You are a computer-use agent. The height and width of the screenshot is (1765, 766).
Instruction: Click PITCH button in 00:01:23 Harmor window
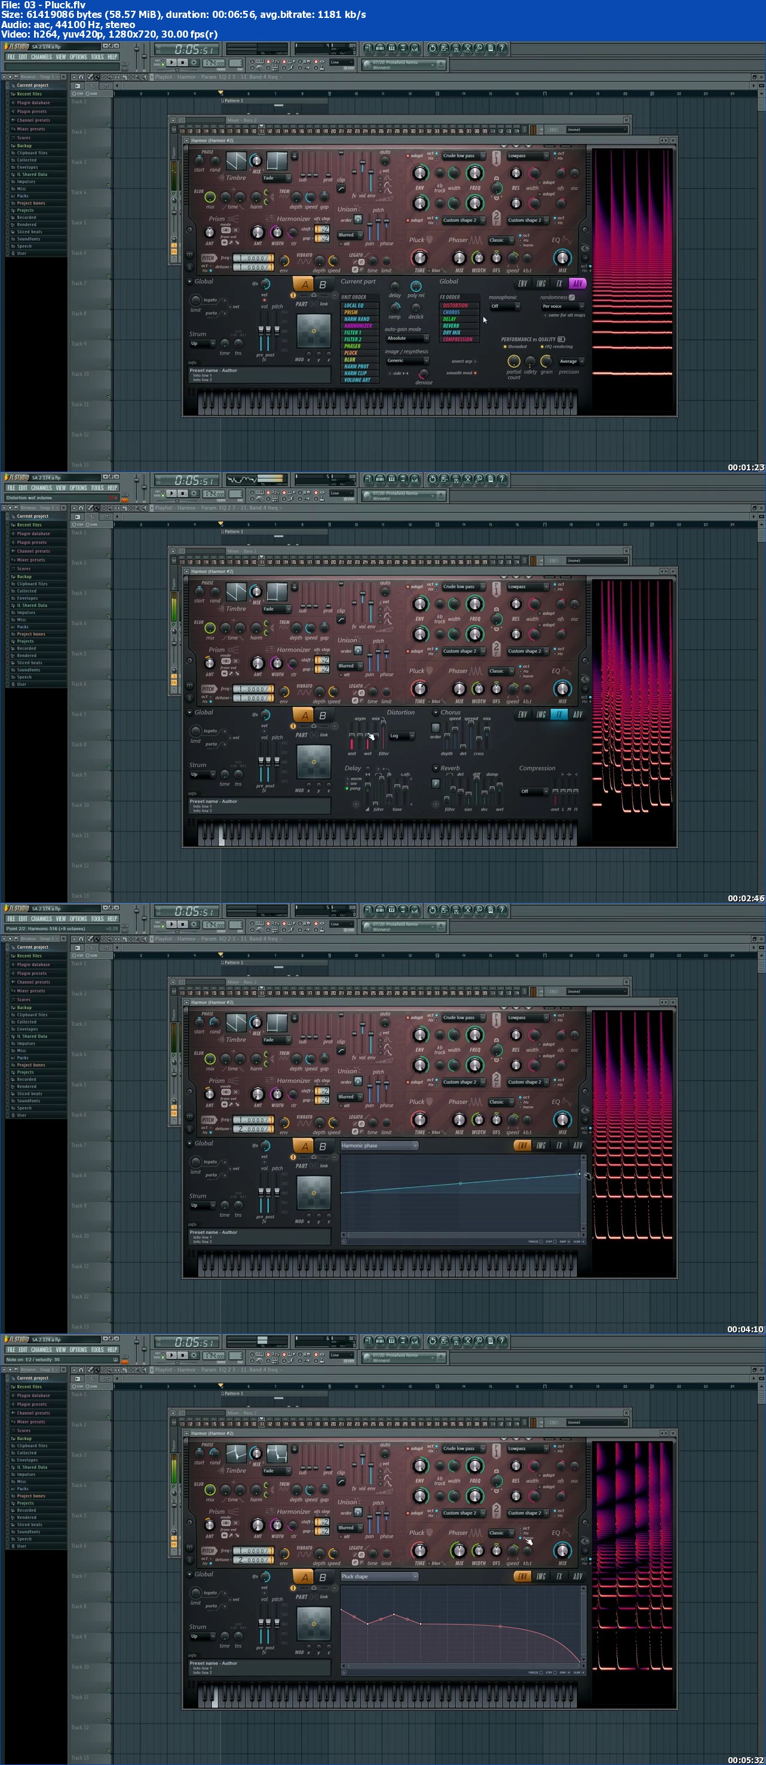[x=209, y=258]
